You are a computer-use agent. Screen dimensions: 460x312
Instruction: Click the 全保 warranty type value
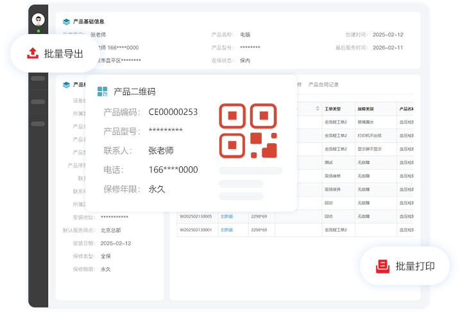106,256
